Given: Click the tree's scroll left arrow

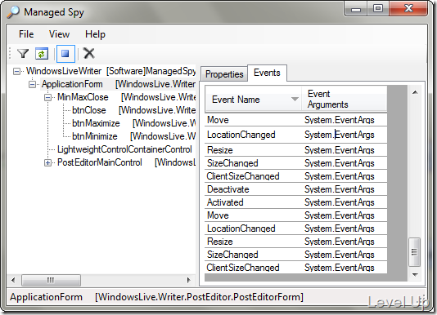Looking at the screenshot, I should [13, 280].
